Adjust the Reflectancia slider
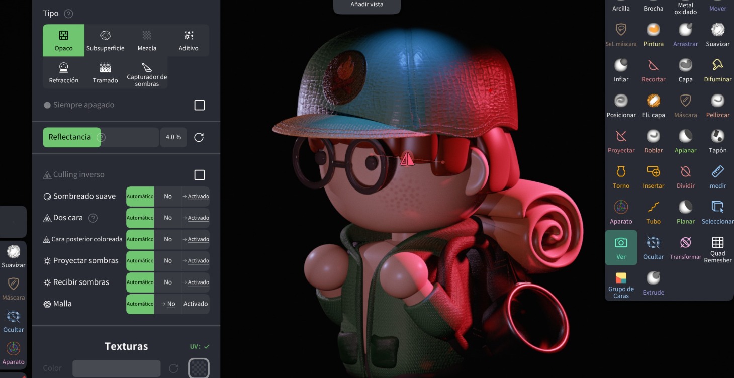 point(101,137)
